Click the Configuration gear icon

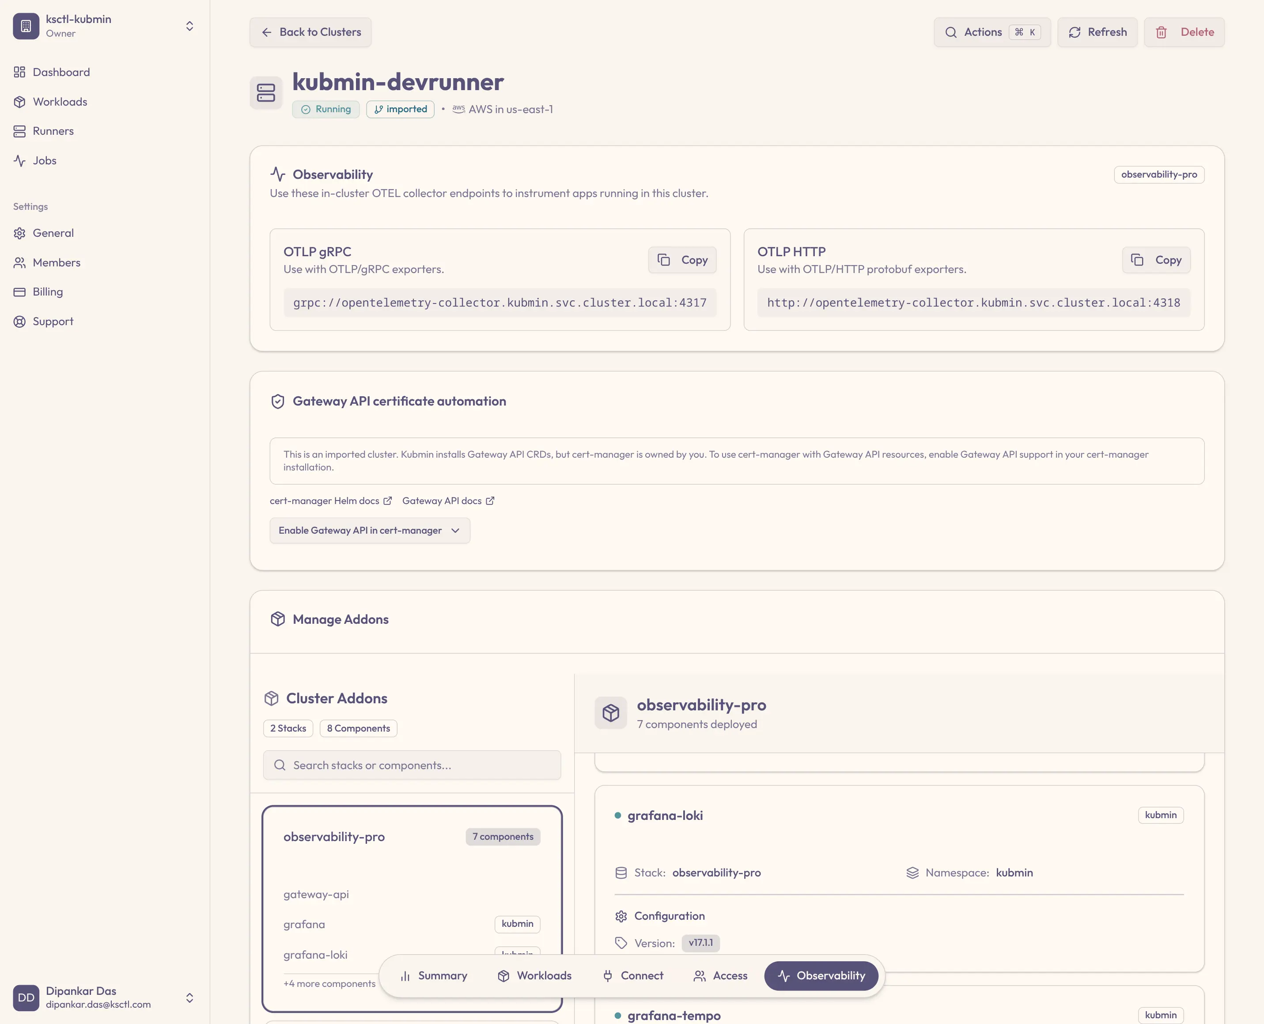click(621, 916)
